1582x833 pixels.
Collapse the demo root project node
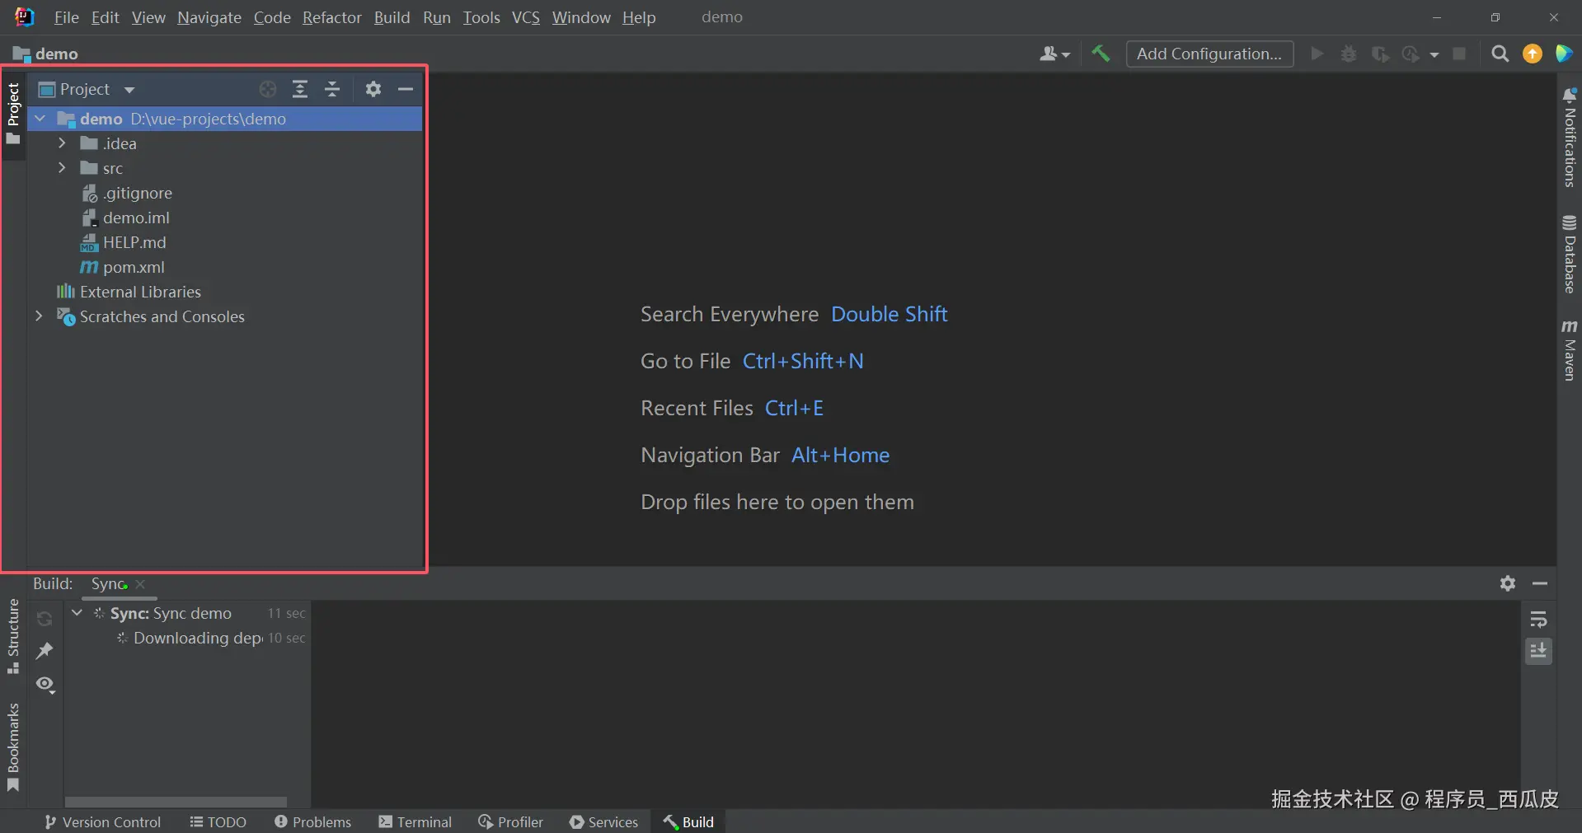click(40, 119)
